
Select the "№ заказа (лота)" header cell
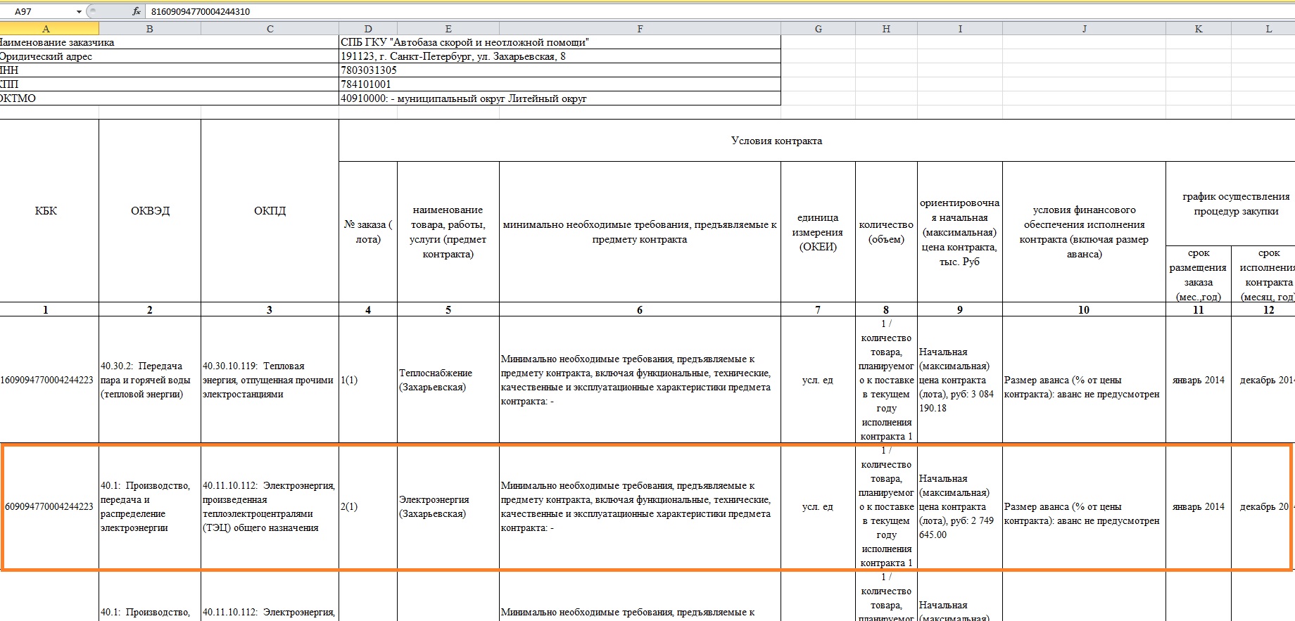coord(368,232)
